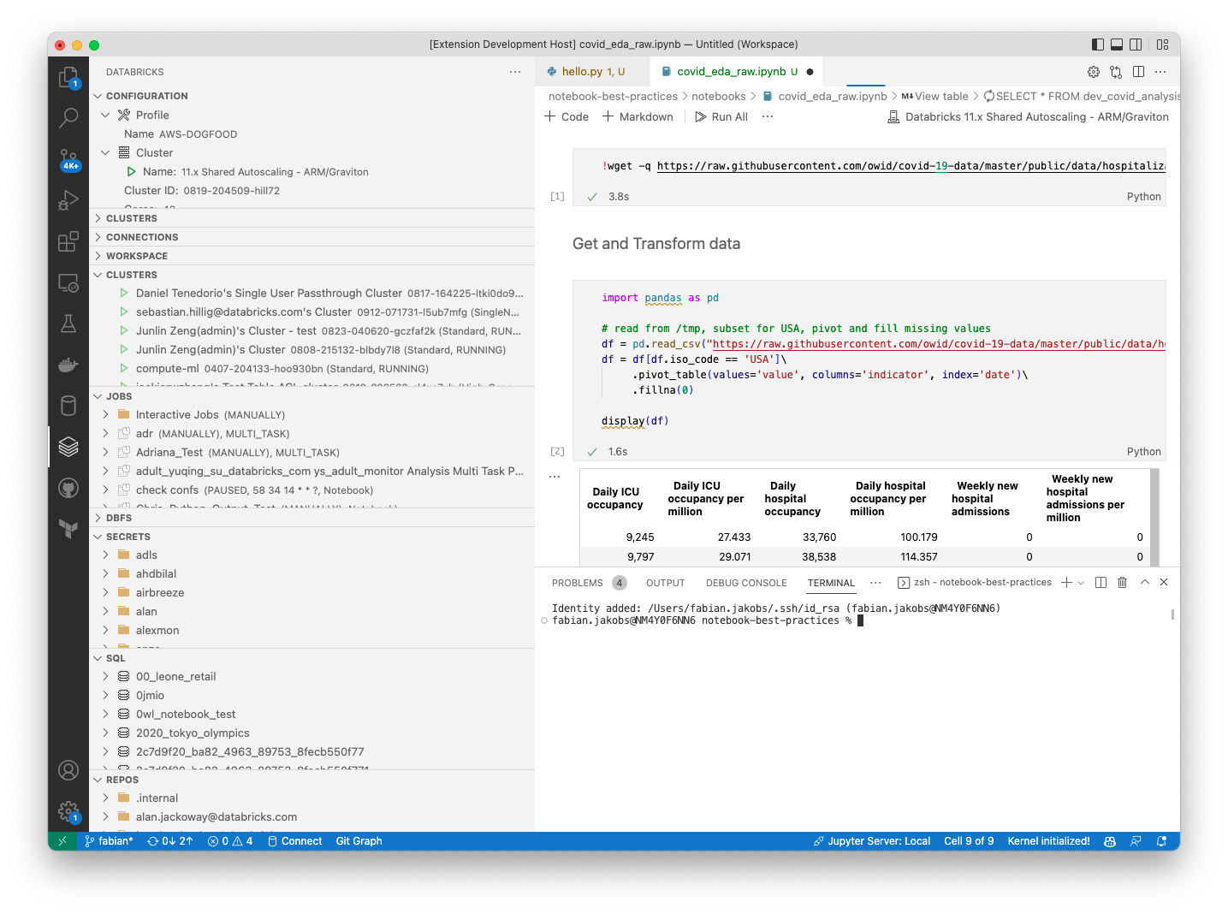Toggle the bottom panel visibility in title bar

[1117, 45]
